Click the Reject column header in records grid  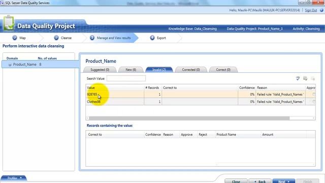[206, 134]
